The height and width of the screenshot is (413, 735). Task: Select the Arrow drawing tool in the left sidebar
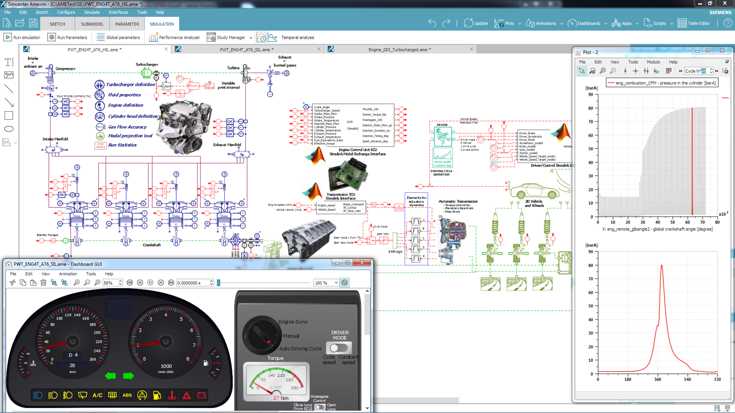pos(9,102)
